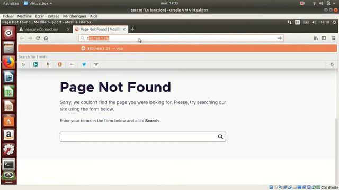Screen dimensions: 339x190
Task: Focus the Firefox address bar
Action: coord(181,38)
